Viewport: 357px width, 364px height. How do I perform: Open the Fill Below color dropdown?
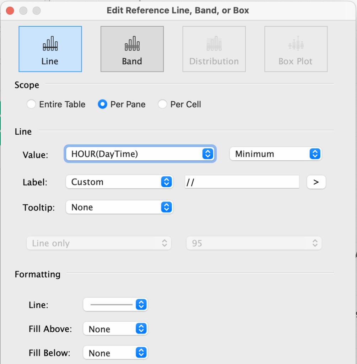115,353
